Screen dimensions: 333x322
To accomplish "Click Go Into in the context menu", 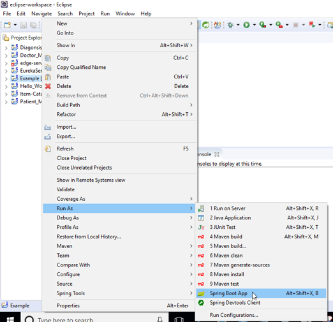I will coord(119,33).
